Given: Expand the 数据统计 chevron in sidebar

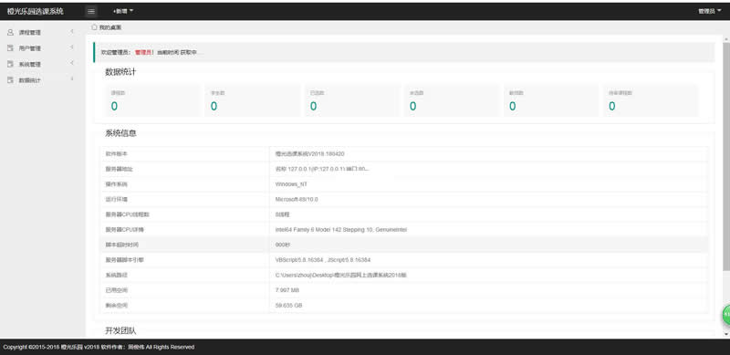Looking at the screenshot, I should coord(72,79).
